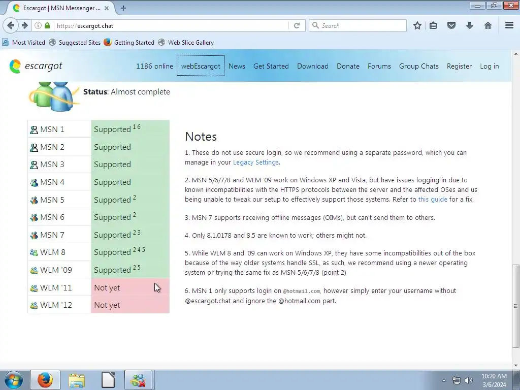This screenshot has width=520, height=390.
Task: Click the '1186 online' counter text
Action: (154, 66)
